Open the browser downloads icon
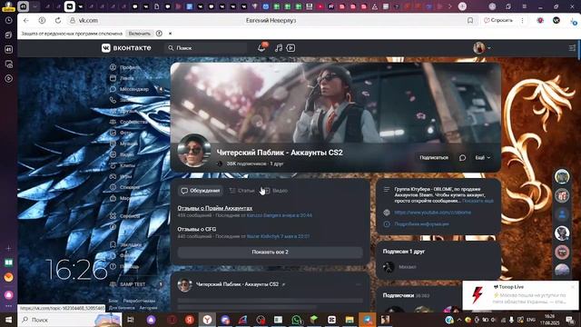The width and height of the screenshot is (581, 327). point(573,21)
